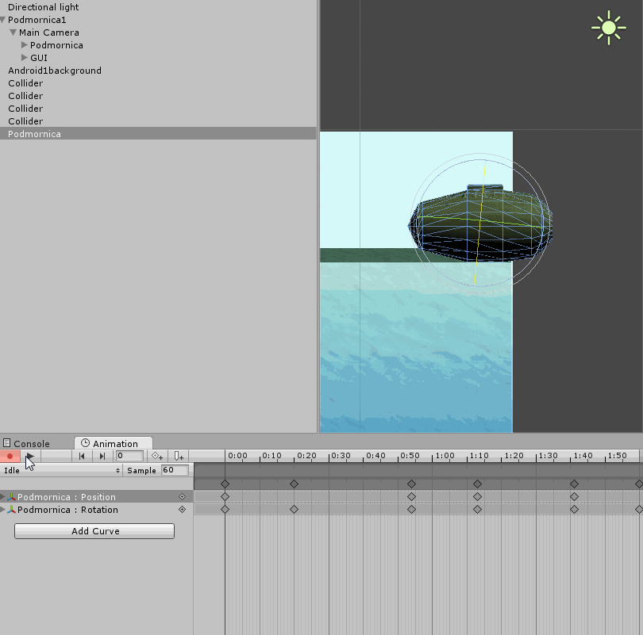
Task: Go to next keyframe
Action: coord(102,456)
